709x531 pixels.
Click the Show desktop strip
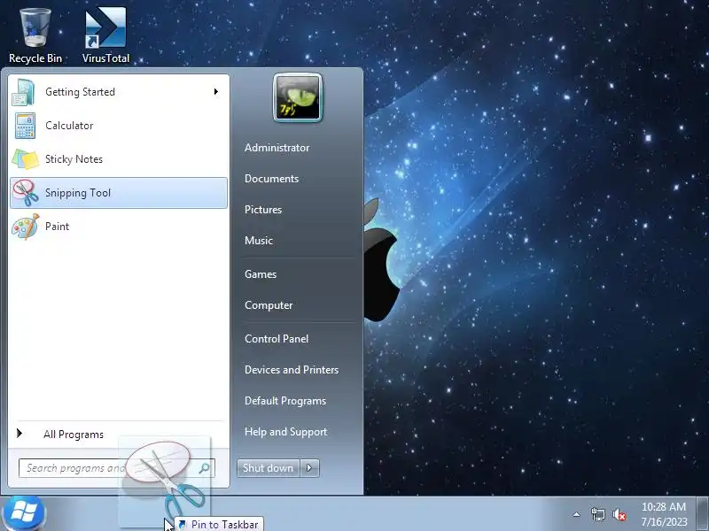[703, 513]
